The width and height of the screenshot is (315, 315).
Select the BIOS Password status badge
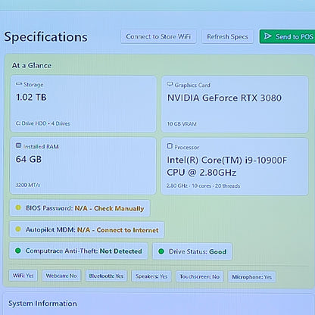pos(80,208)
